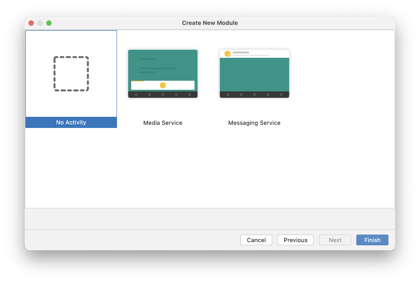Click the blue No Activity label
The height and width of the screenshot is (283, 420).
tap(71, 122)
